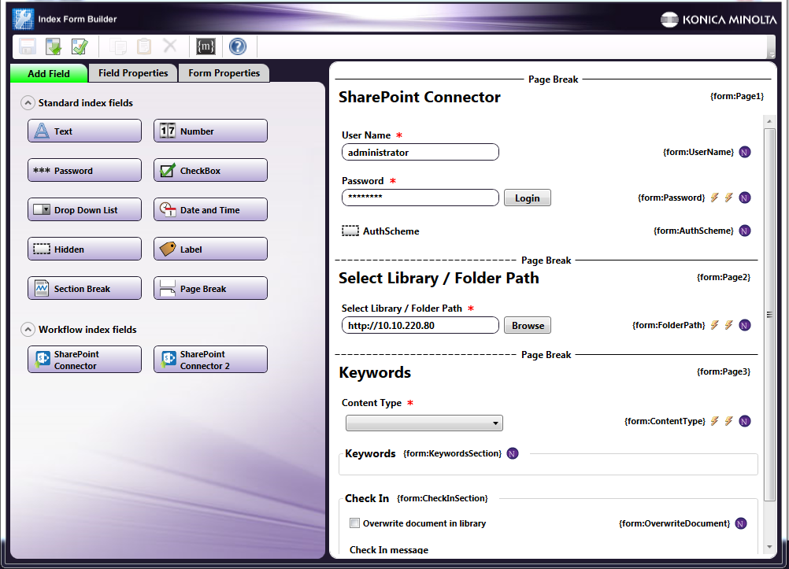The image size is (789, 569).
Task: Click the import form icon with green arrow
Action: (54, 46)
